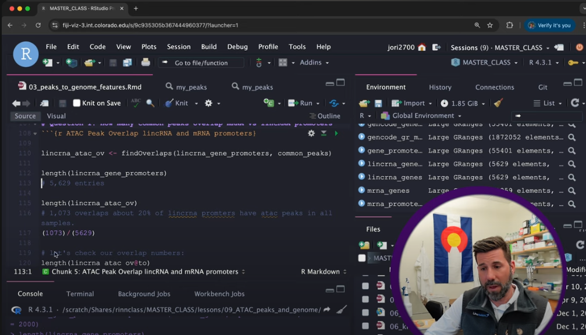
Task: Inspect lincrna_genes object with magnifier
Action: pos(572,177)
